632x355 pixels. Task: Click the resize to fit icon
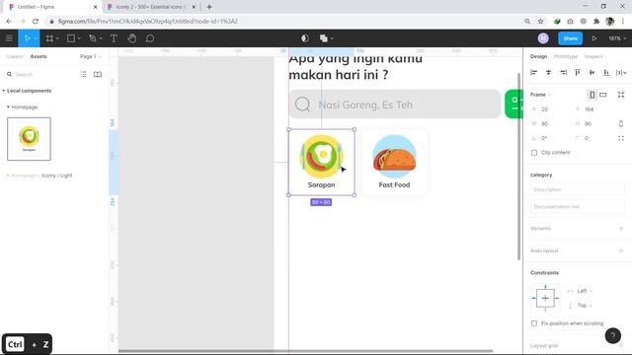click(621, 95)
